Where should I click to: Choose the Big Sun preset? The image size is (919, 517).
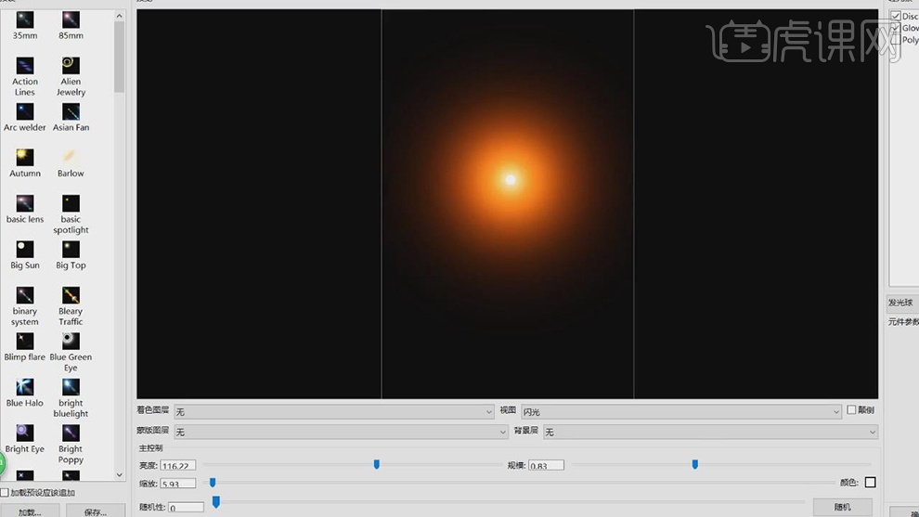pyautogui.click(x=25, y=255)
